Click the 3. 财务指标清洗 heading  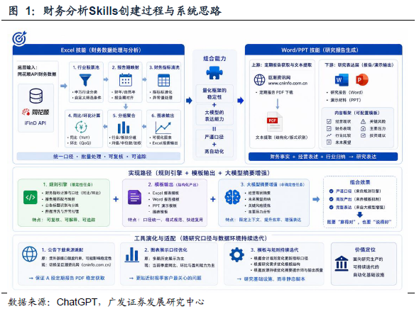pyautogui.click(x=164, y=67)
